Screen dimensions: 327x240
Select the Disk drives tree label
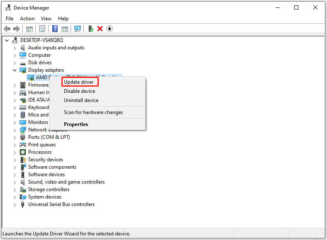40,63
